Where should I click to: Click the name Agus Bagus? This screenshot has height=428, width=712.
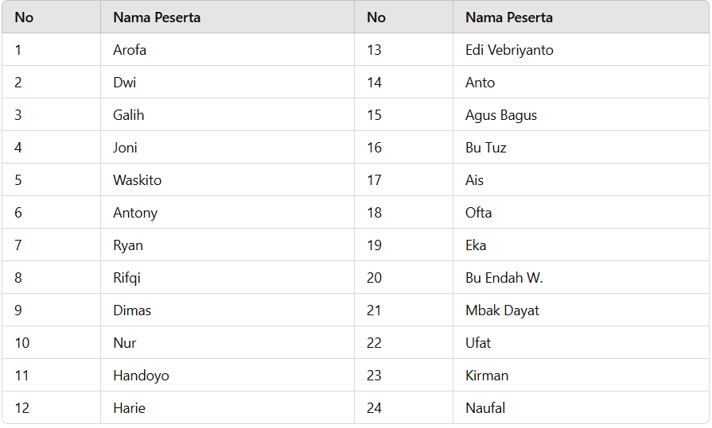click(x=501, y=115)
